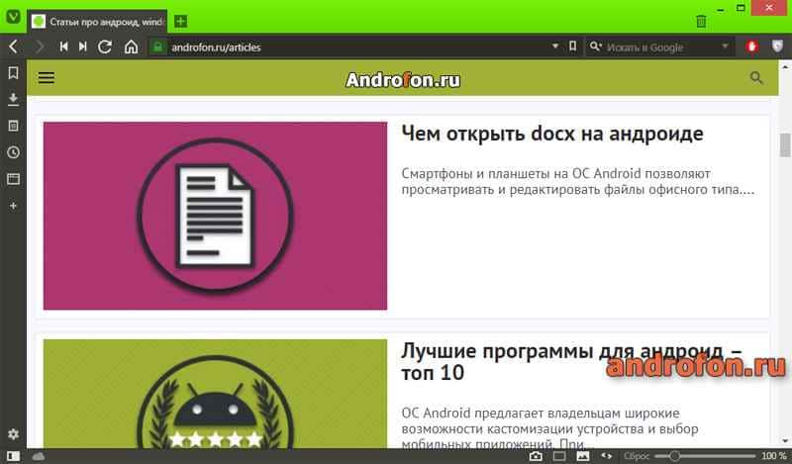Open the top 10 Android apps thumbnail
Image resolution: width=792 pixels, height=464 pixels.
click(x=215, y=394)
